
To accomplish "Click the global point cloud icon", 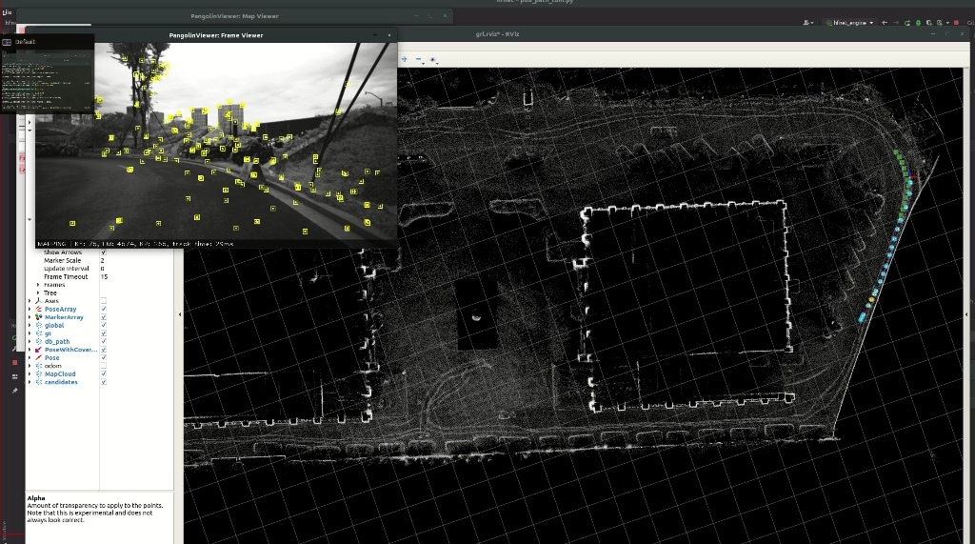I will tap(38, 326).
